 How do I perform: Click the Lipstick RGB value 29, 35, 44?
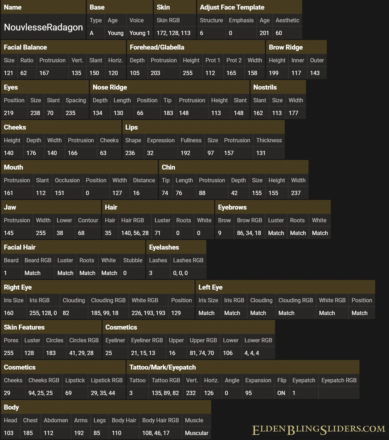(103, 393)
